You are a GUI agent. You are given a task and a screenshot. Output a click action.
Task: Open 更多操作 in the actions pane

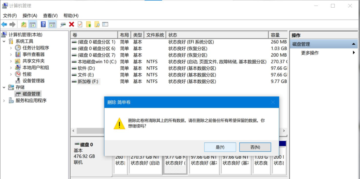click(x=310, y=53)
